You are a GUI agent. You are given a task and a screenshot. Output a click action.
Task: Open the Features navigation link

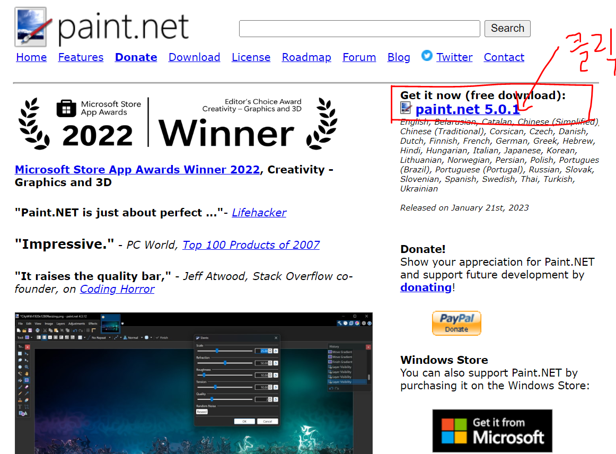[81, 57]
